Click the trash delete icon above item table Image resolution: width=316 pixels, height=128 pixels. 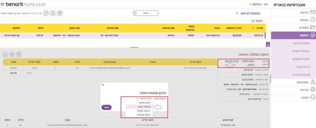[19, 54]
